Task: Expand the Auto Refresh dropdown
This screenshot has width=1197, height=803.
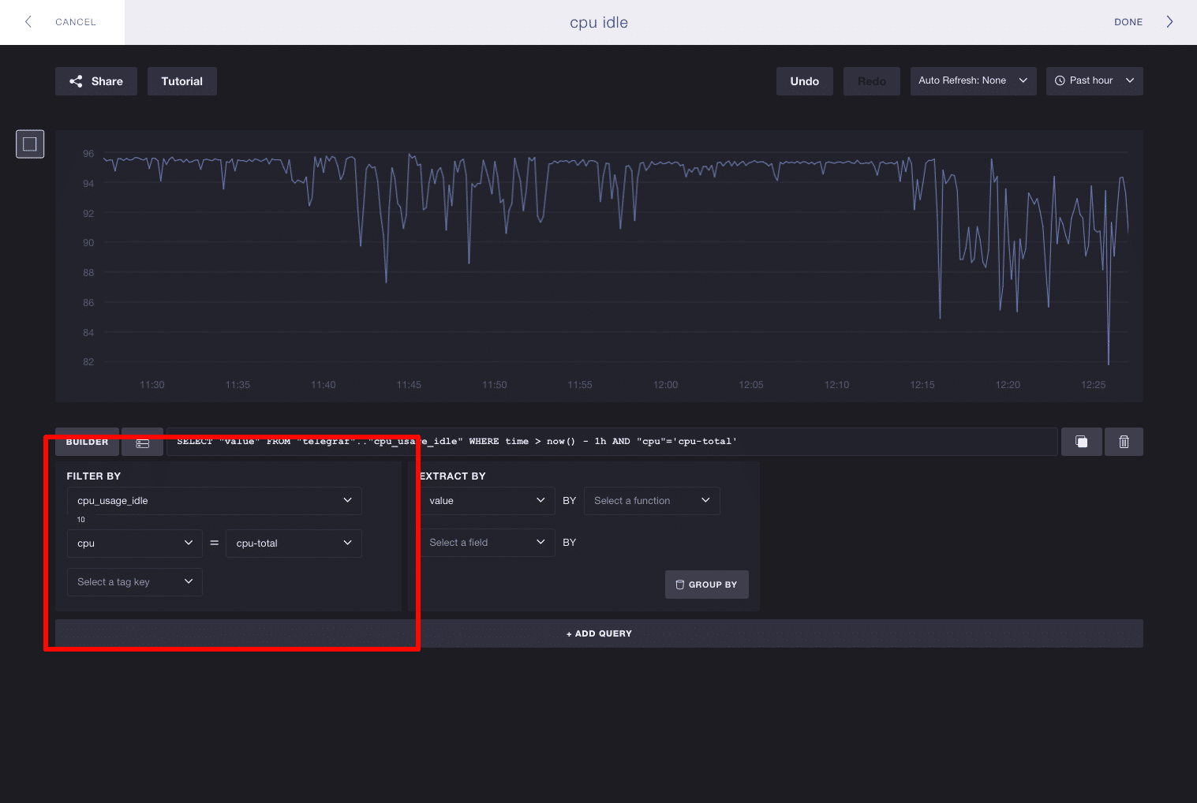Action: click(972, 81)
